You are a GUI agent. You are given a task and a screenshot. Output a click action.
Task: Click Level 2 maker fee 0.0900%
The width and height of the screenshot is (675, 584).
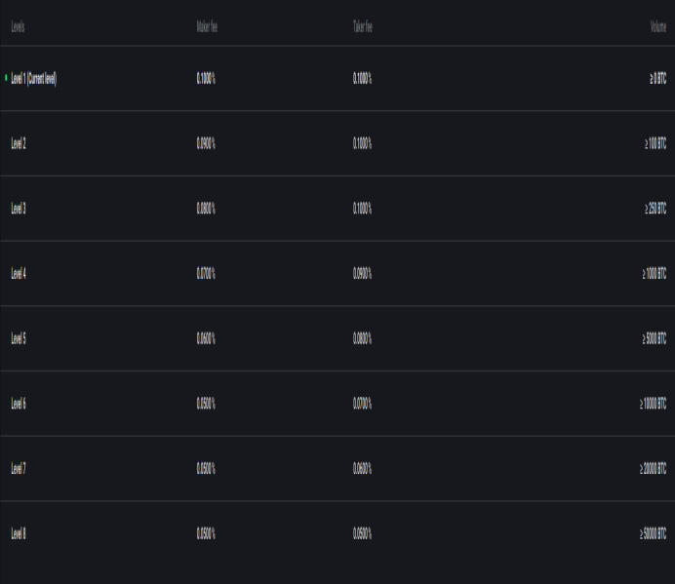coord(206,143)
